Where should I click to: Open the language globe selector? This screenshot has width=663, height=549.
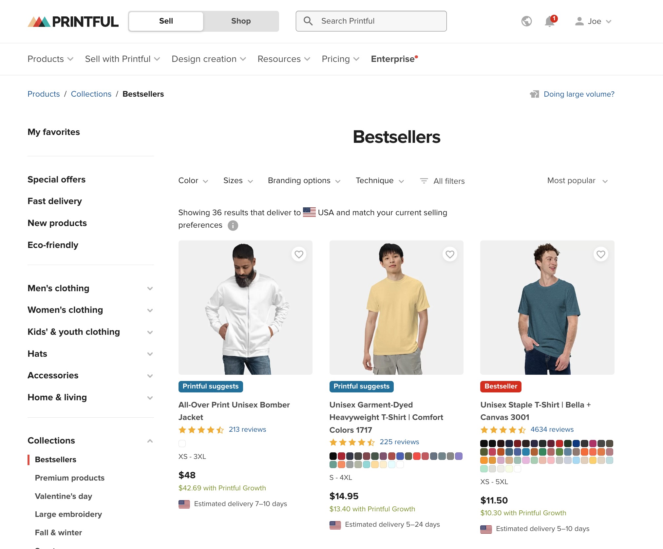click(526, 21)
